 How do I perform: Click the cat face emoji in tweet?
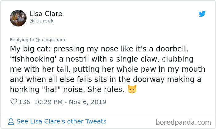click(x=132, y=90)
